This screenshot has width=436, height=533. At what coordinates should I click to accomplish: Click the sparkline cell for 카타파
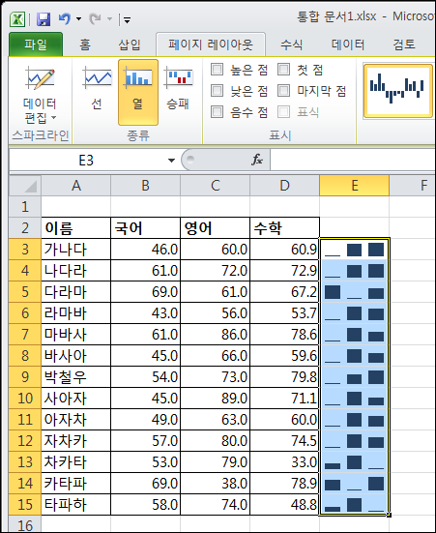[354, 483]
